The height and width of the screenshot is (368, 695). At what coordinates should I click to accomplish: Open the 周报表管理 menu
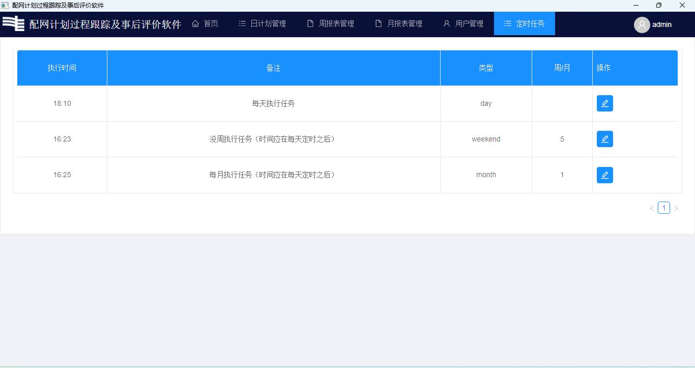coord(331,24)
